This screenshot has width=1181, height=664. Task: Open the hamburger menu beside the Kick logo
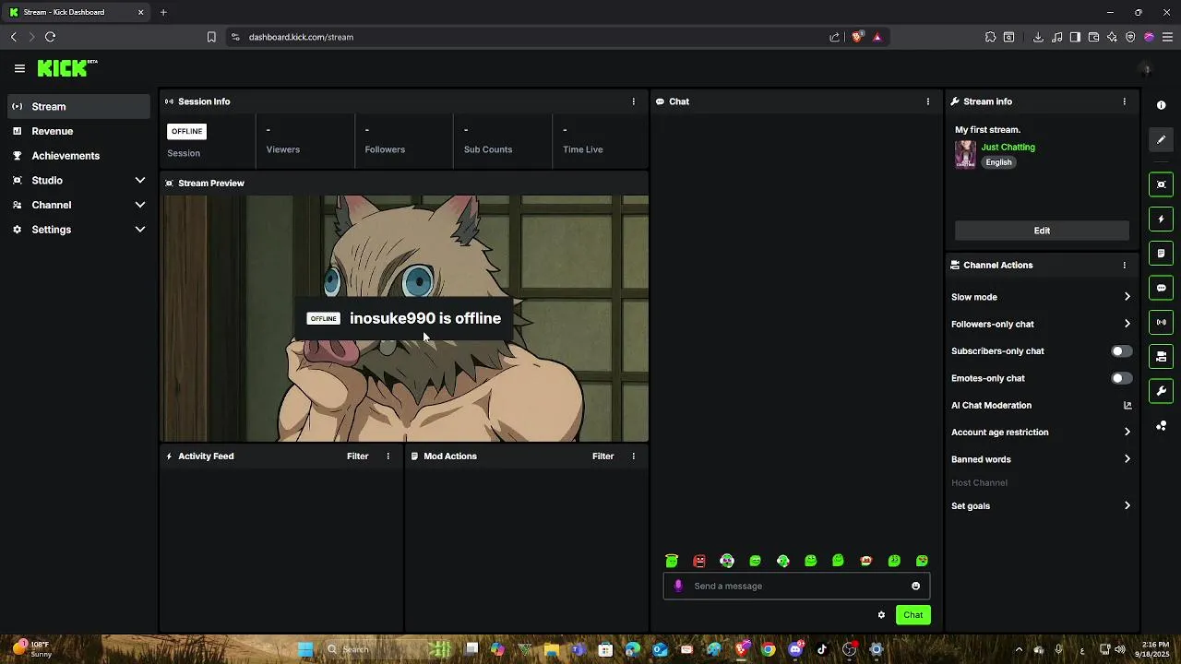point(19,68)
